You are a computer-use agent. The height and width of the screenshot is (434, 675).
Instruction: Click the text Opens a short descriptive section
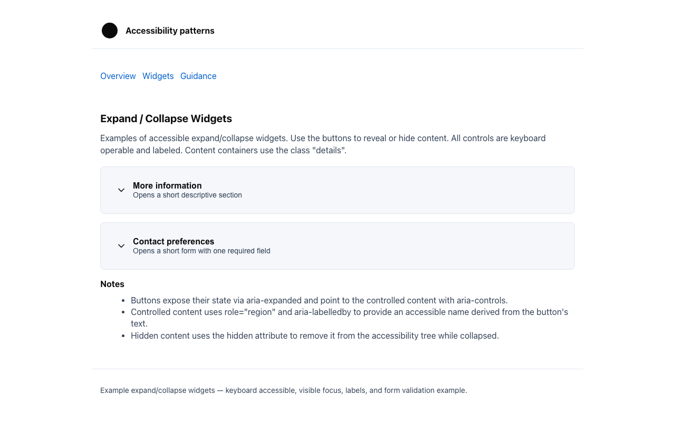tap(187, 195)
